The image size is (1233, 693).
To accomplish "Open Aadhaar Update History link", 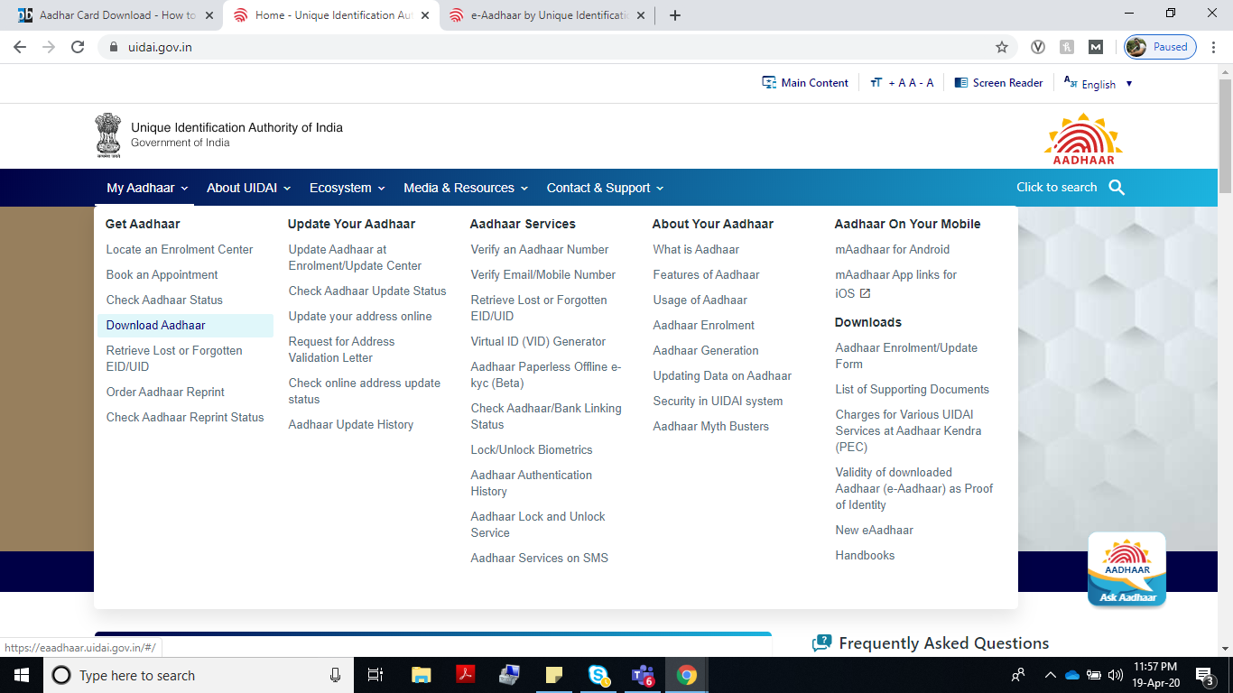I will pyautogui.click(x=351, y=424).
